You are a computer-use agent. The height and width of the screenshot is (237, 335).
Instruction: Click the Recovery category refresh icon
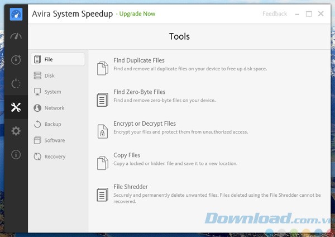(37, 157)
